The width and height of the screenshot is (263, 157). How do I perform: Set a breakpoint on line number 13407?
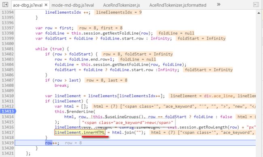[8, 80]
